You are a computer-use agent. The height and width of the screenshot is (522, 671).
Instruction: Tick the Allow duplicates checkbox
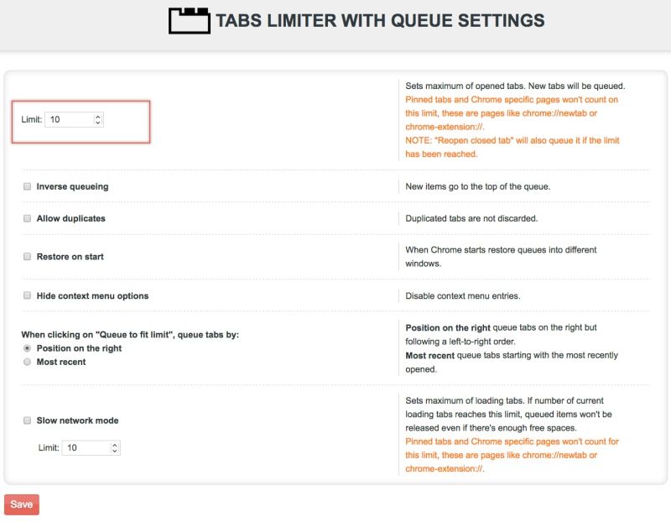28,218
